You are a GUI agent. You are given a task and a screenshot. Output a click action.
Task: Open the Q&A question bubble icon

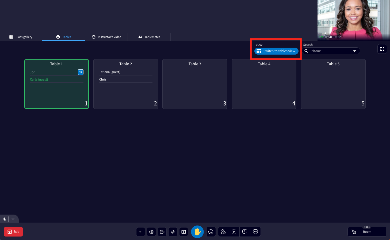[x=245, y=232]
